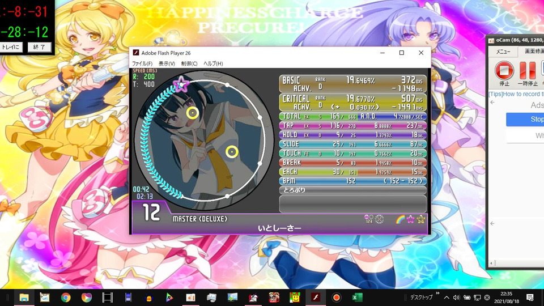This screenshot has width=544, height=306.
Task: Click the back arrow below the oCam Tips link
Action: [x=492, y=103]
